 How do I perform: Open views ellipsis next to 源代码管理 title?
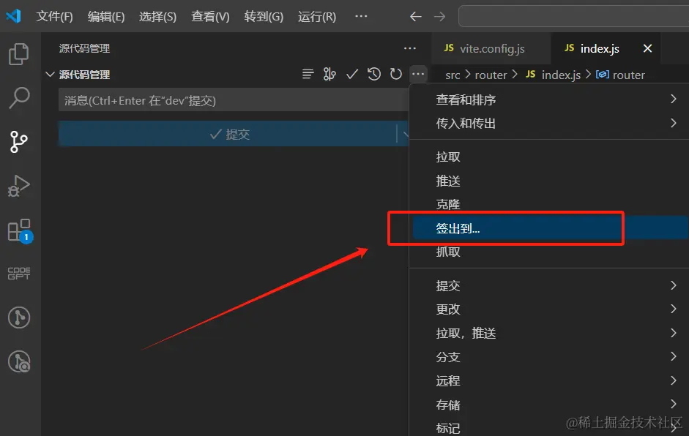pyautogui.click(x=409, y=48)
